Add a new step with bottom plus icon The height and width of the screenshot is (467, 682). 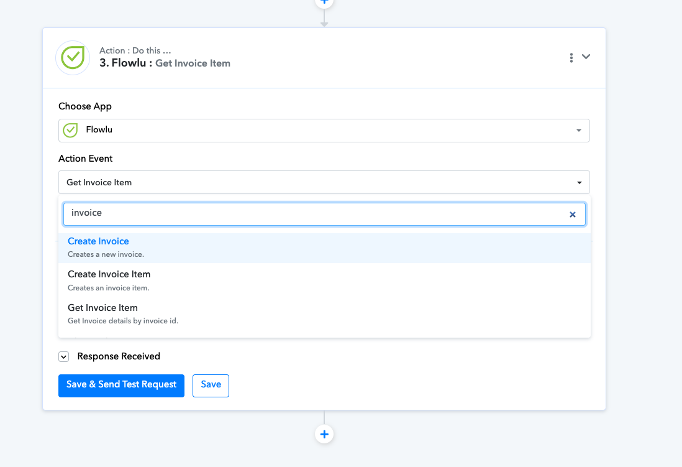[324, 434]
